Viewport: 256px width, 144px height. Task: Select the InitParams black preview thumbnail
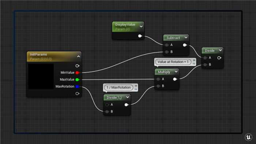41,76
